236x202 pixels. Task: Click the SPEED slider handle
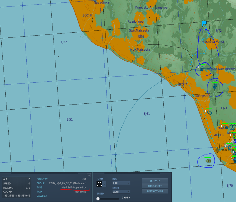(x=98, y=199)
